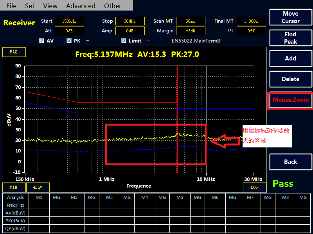
Task: Toggle the PK trace checkbox
Action: click(69, 41)
